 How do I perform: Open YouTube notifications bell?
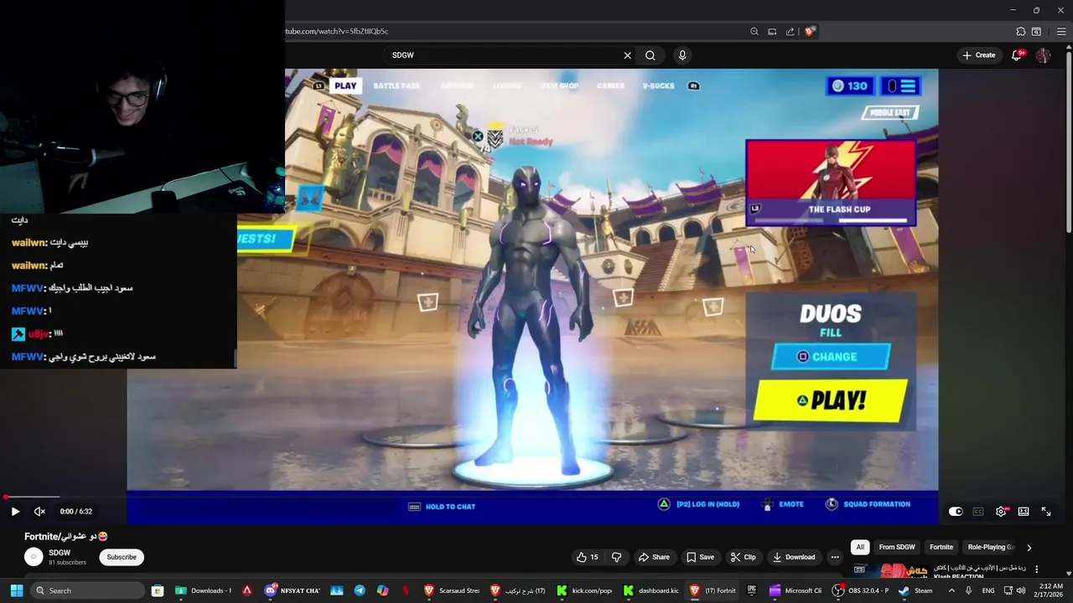[x=1017, y=55]
